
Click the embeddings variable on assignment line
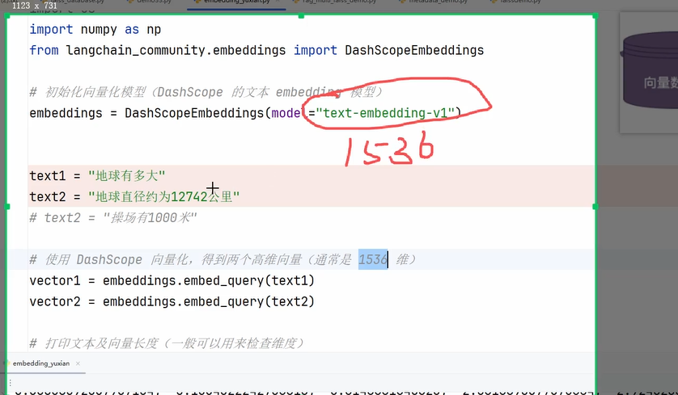(66, 113)
